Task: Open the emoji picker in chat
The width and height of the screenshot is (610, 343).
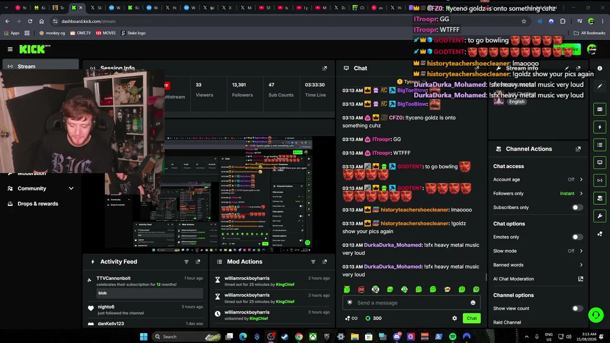Action: [473, 303]
